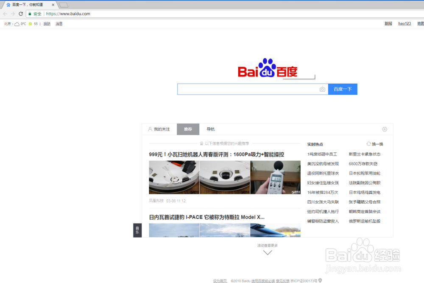Open hot topic 四川女孩大马失联
Viewport: 424px width, 283px height.
tap(323, 202)
